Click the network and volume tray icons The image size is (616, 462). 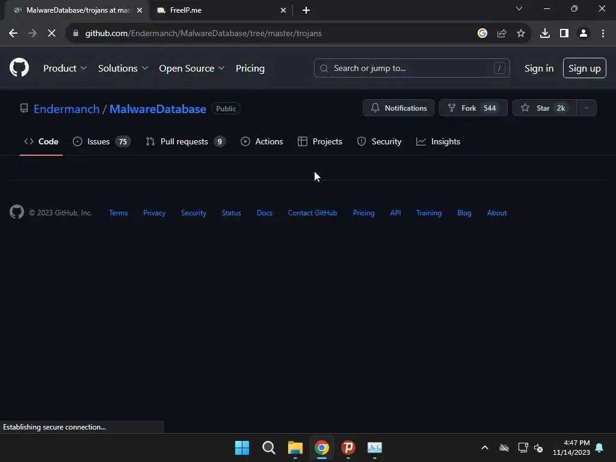click(531, 448)
